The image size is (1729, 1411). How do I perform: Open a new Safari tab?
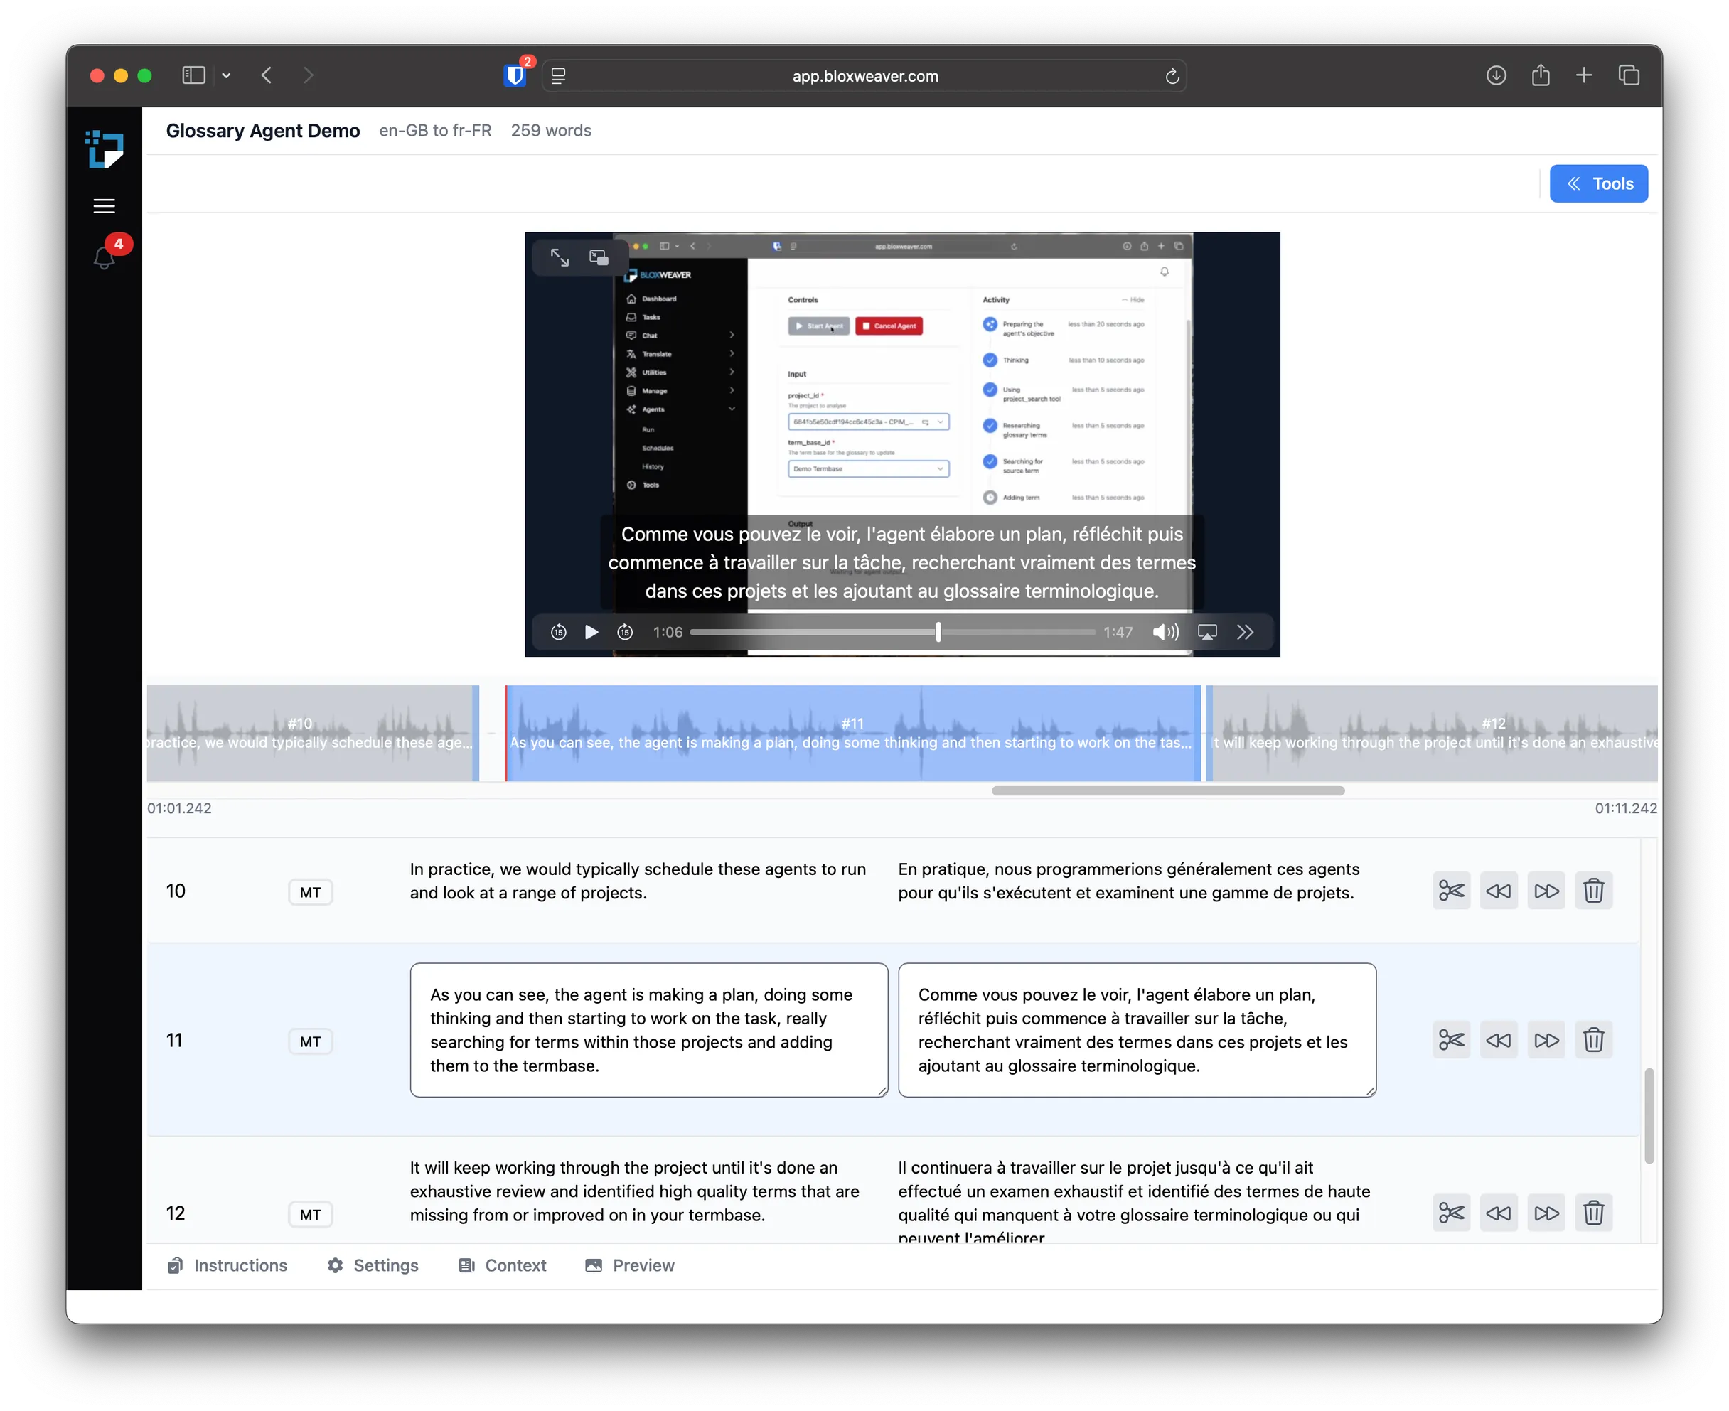pyautogui.click(x=1583, y=75)
